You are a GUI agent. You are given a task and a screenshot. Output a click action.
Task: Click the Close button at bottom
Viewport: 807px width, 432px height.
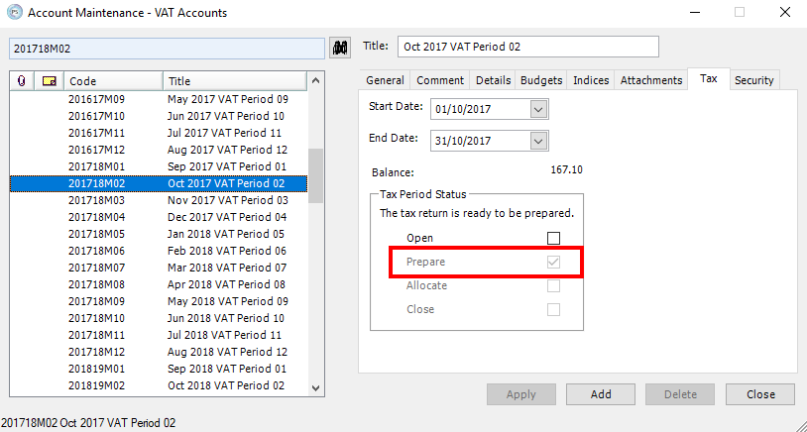point(760,394)
